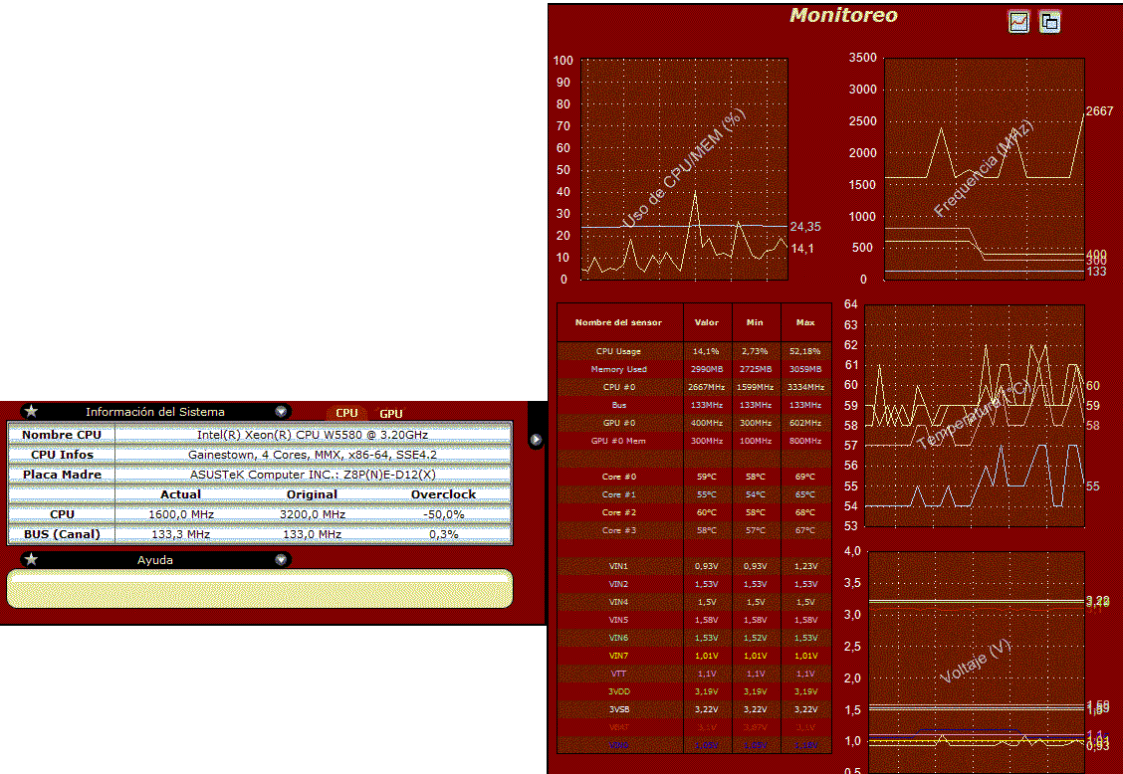This screenshot has width=1123, height=774.
Task: Select the 'Core #0' sensor label
Action: click(x=619, y=477)
